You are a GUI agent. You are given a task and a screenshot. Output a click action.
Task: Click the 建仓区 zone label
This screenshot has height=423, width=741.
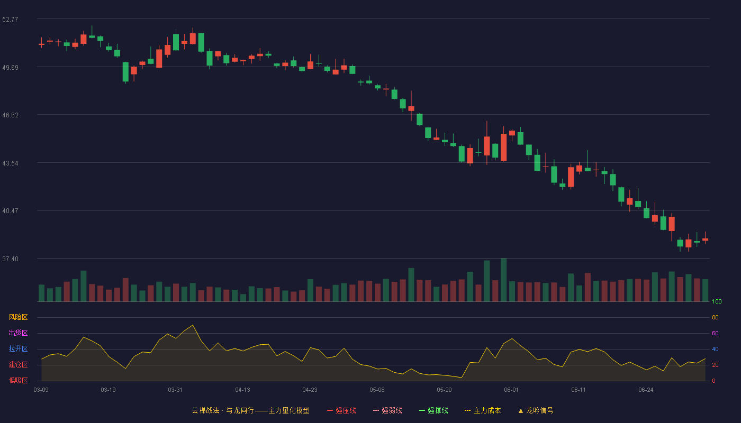[x=18, y=365]
